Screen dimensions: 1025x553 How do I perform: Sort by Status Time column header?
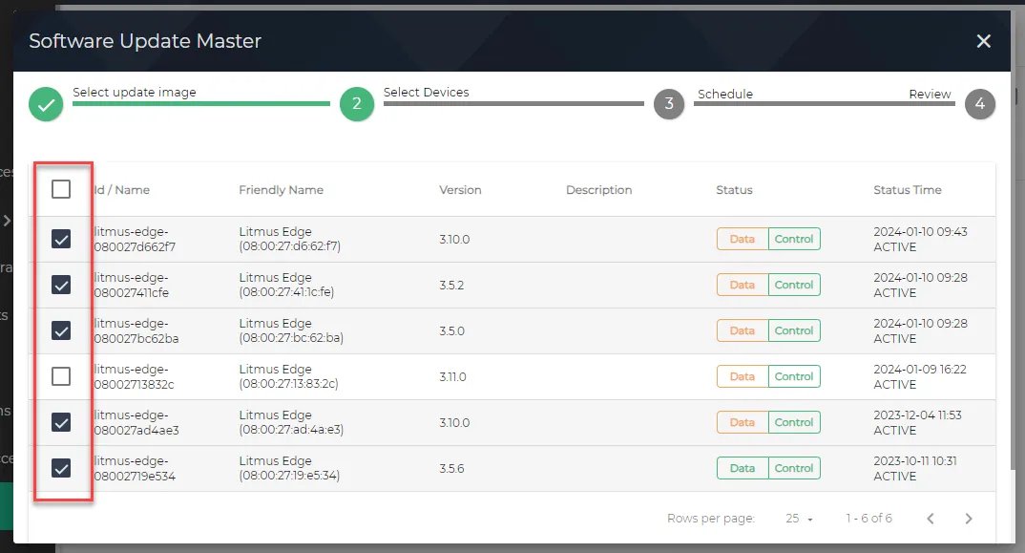(x=908, y=190)
